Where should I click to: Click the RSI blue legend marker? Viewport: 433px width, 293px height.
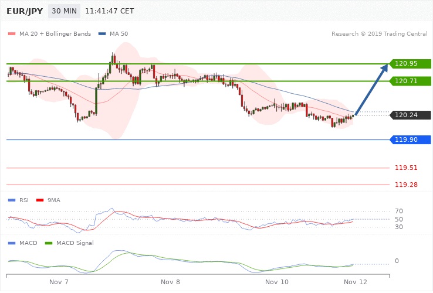coord(12,200)
